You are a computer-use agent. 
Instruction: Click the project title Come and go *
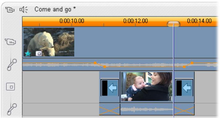pos(55,9)
